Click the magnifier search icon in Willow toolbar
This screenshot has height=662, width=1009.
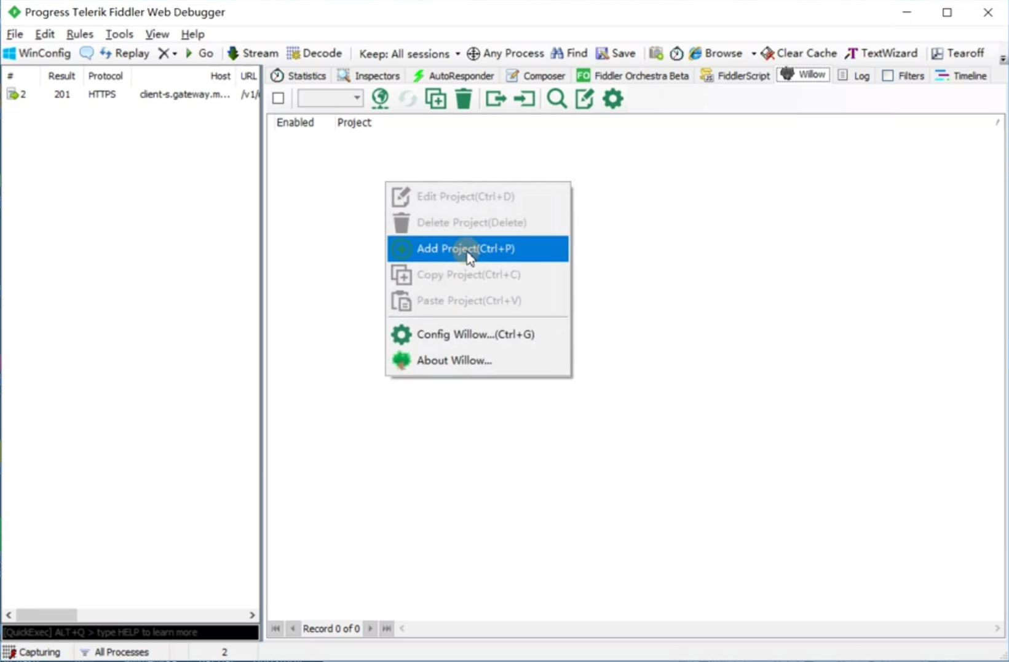point(556,98)
